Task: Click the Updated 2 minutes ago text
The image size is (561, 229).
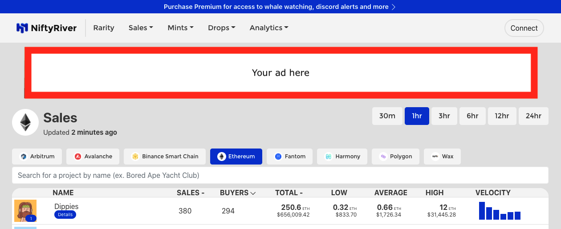Action: (x=80, y=133)
